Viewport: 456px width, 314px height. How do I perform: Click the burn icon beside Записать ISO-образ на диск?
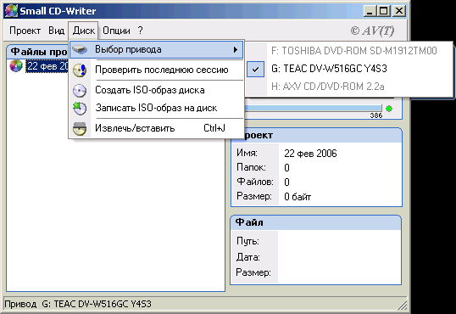pyautogui.click(x=80, y=108)
